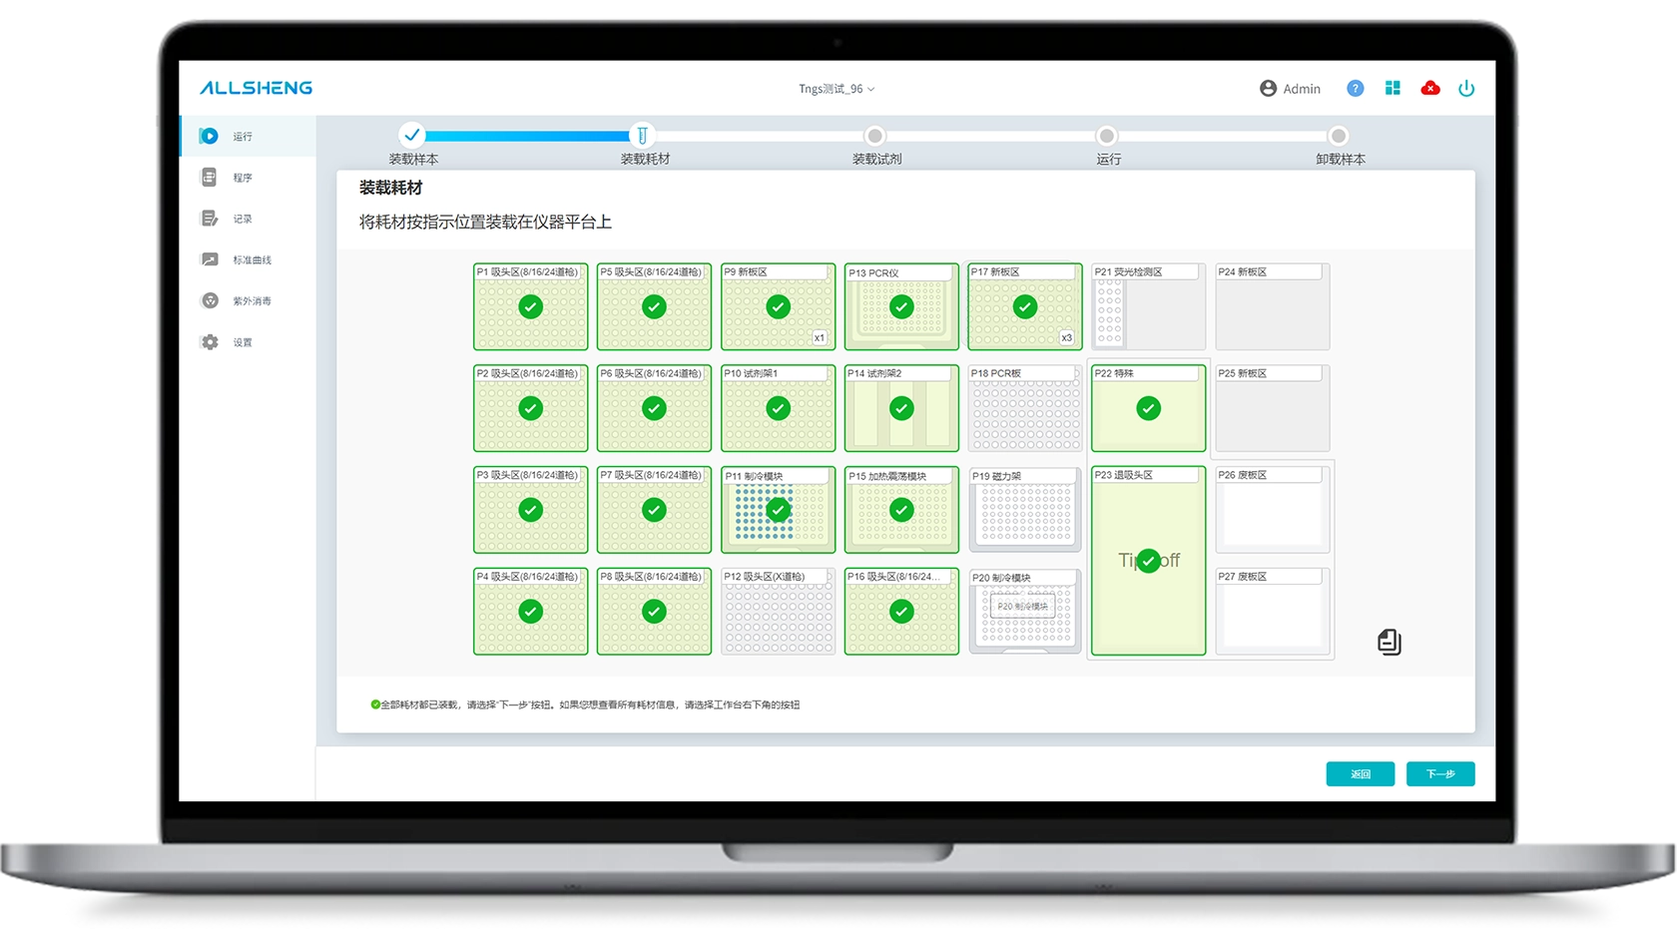Click the consumables info icon beside deck
This screenshot has width=1677, height=948.
point(1389,642)
